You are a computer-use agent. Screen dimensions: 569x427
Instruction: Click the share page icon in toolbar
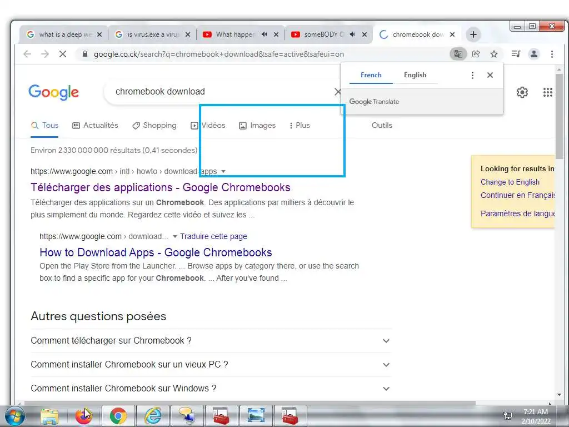pyautogui.click(x=476, y=54)
